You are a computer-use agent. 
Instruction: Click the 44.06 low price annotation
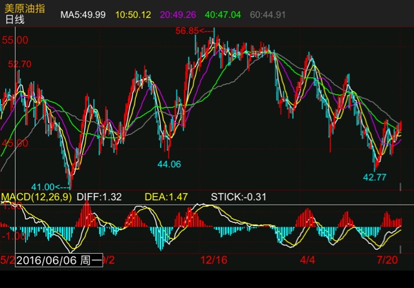pos(169,164)
